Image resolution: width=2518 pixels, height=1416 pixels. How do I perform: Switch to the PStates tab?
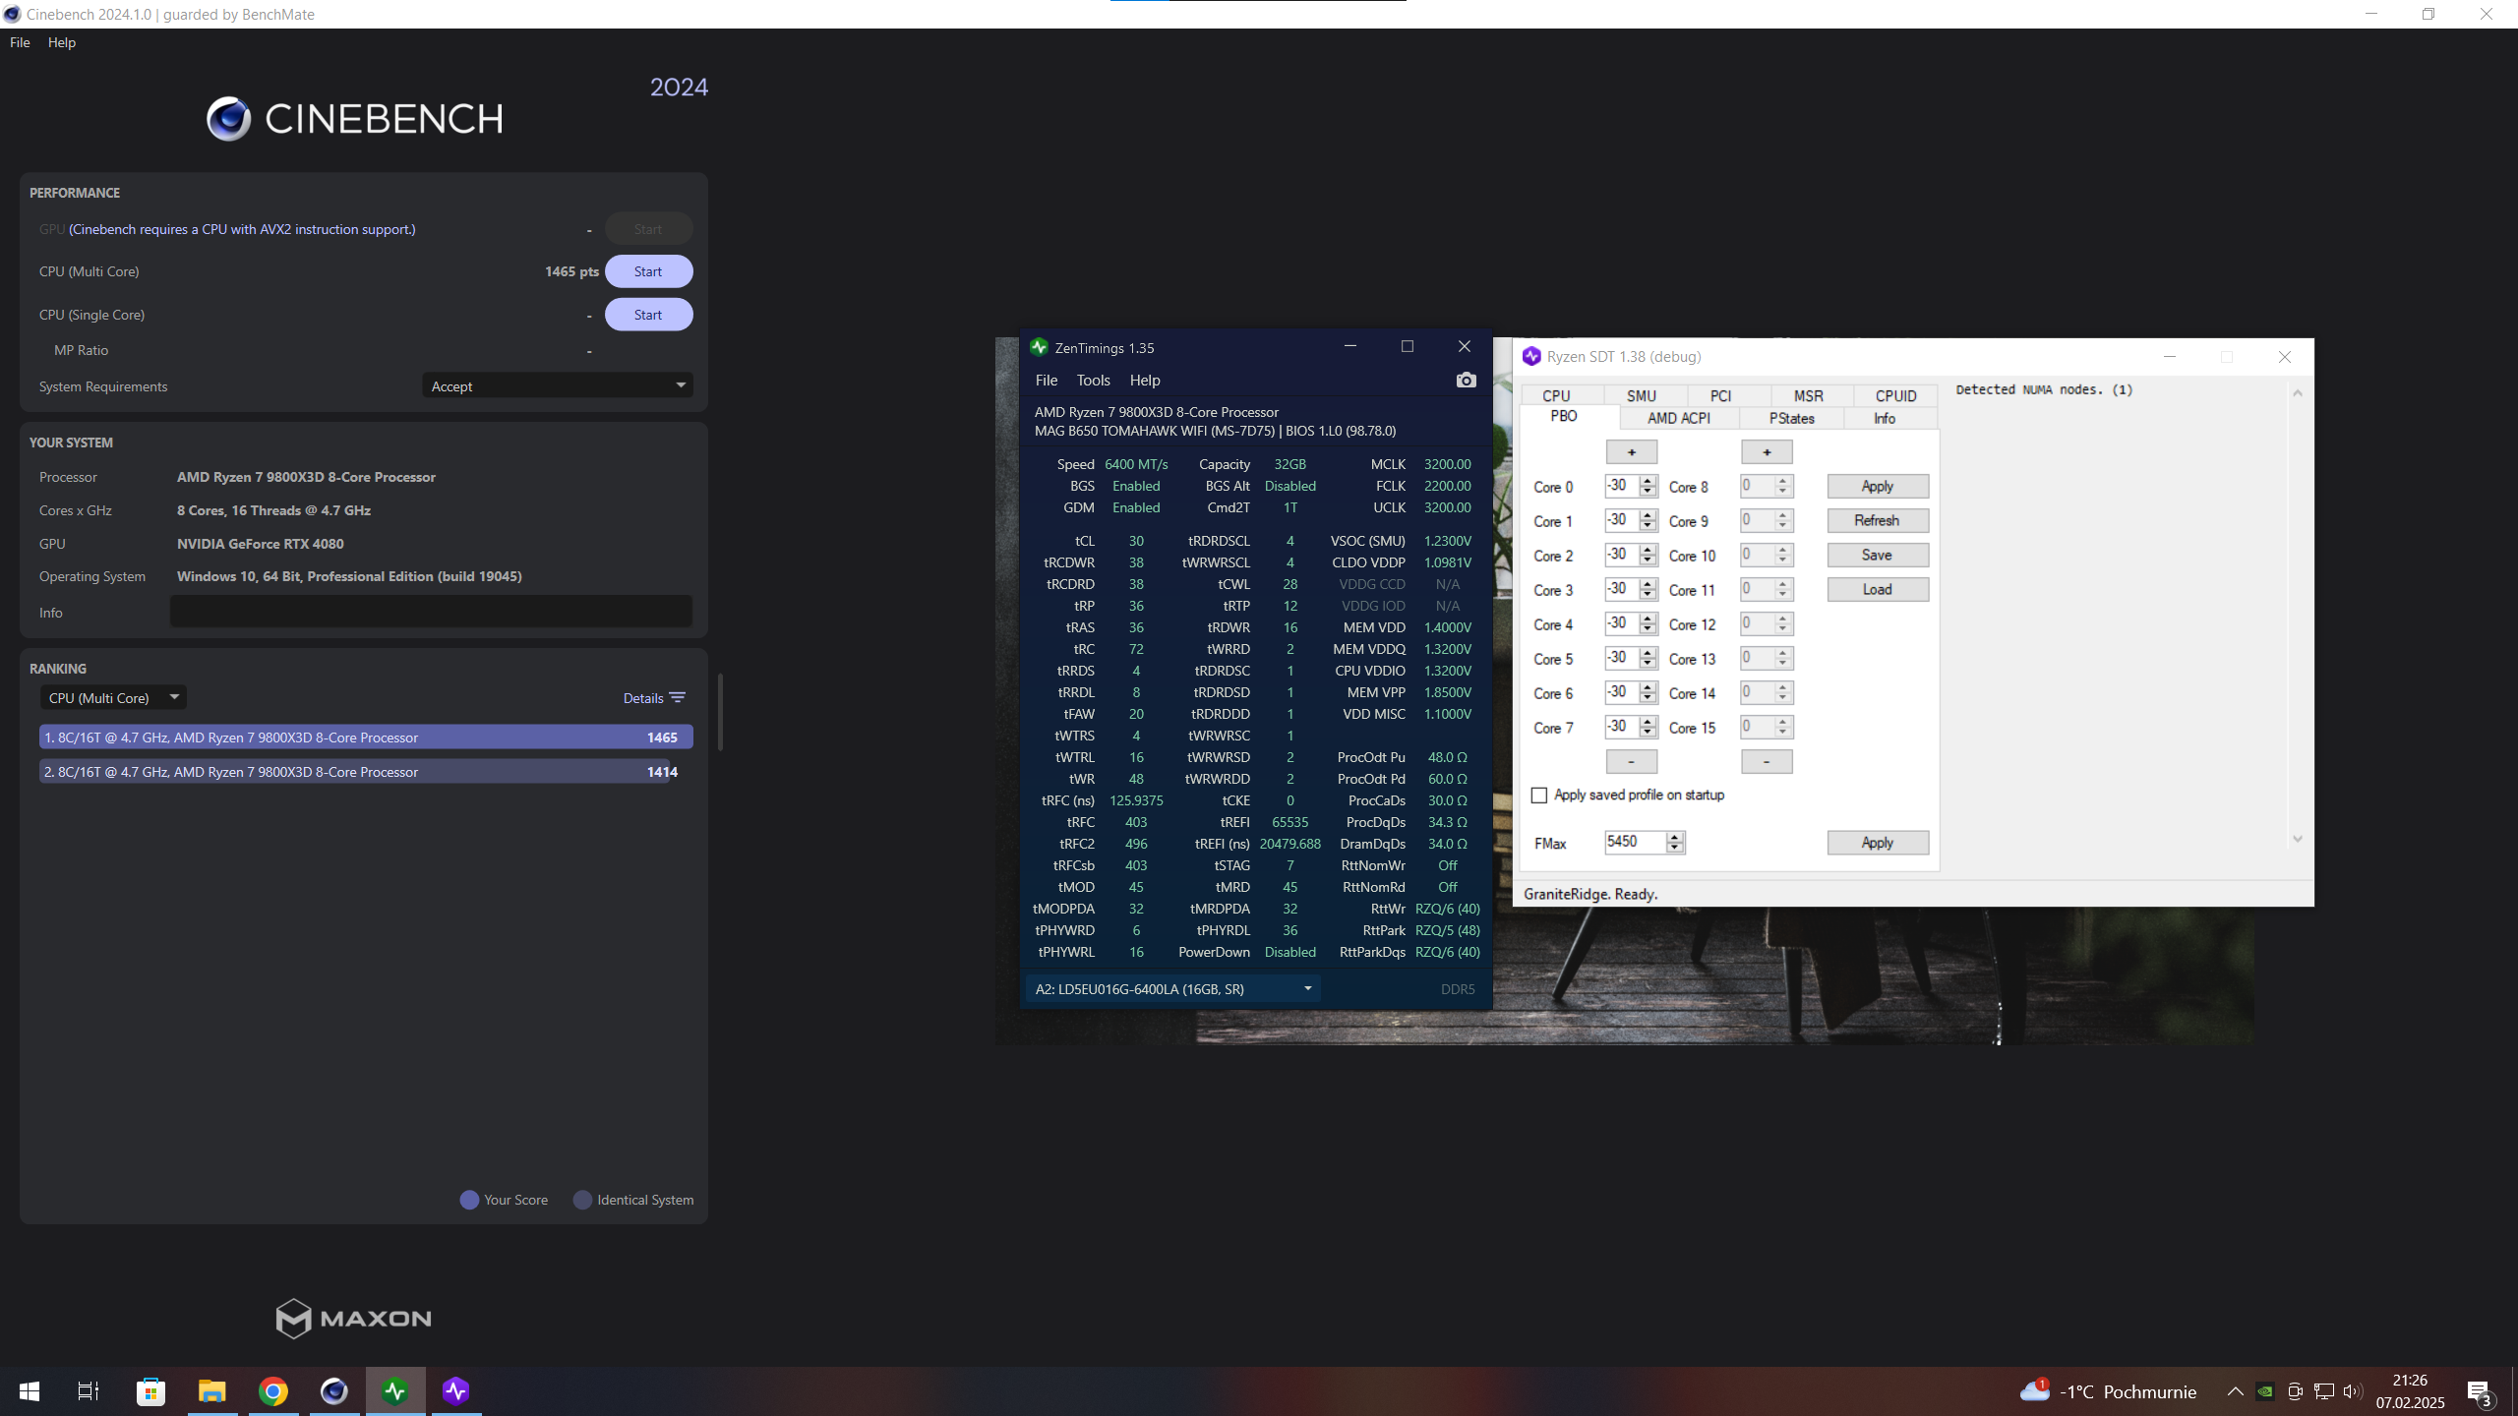[x=1791, y=419]
